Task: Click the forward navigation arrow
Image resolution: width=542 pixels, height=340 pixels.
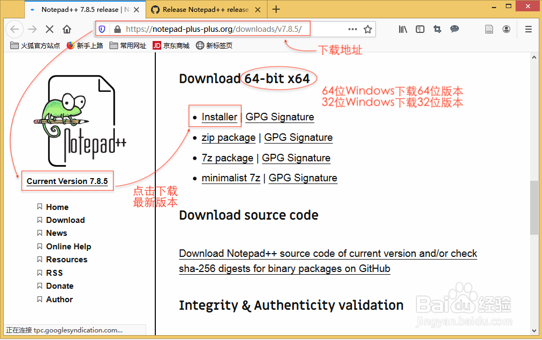Action: tap(32, 29)
